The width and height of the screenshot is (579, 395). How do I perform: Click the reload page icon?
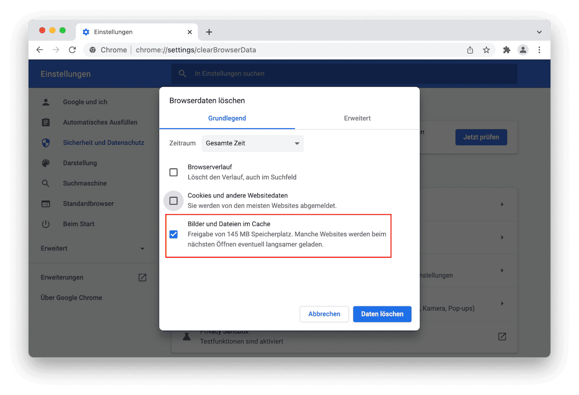(72, 50)
